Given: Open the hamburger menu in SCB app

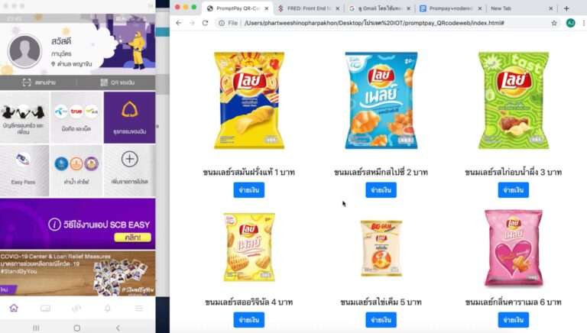Looking at the screenshot, I should coord(139,309).
